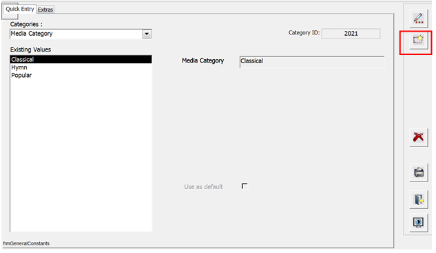This screenshot has width=436, height=253.
Task: Open the Categories dropdown arrow
Action: [147, 34]
